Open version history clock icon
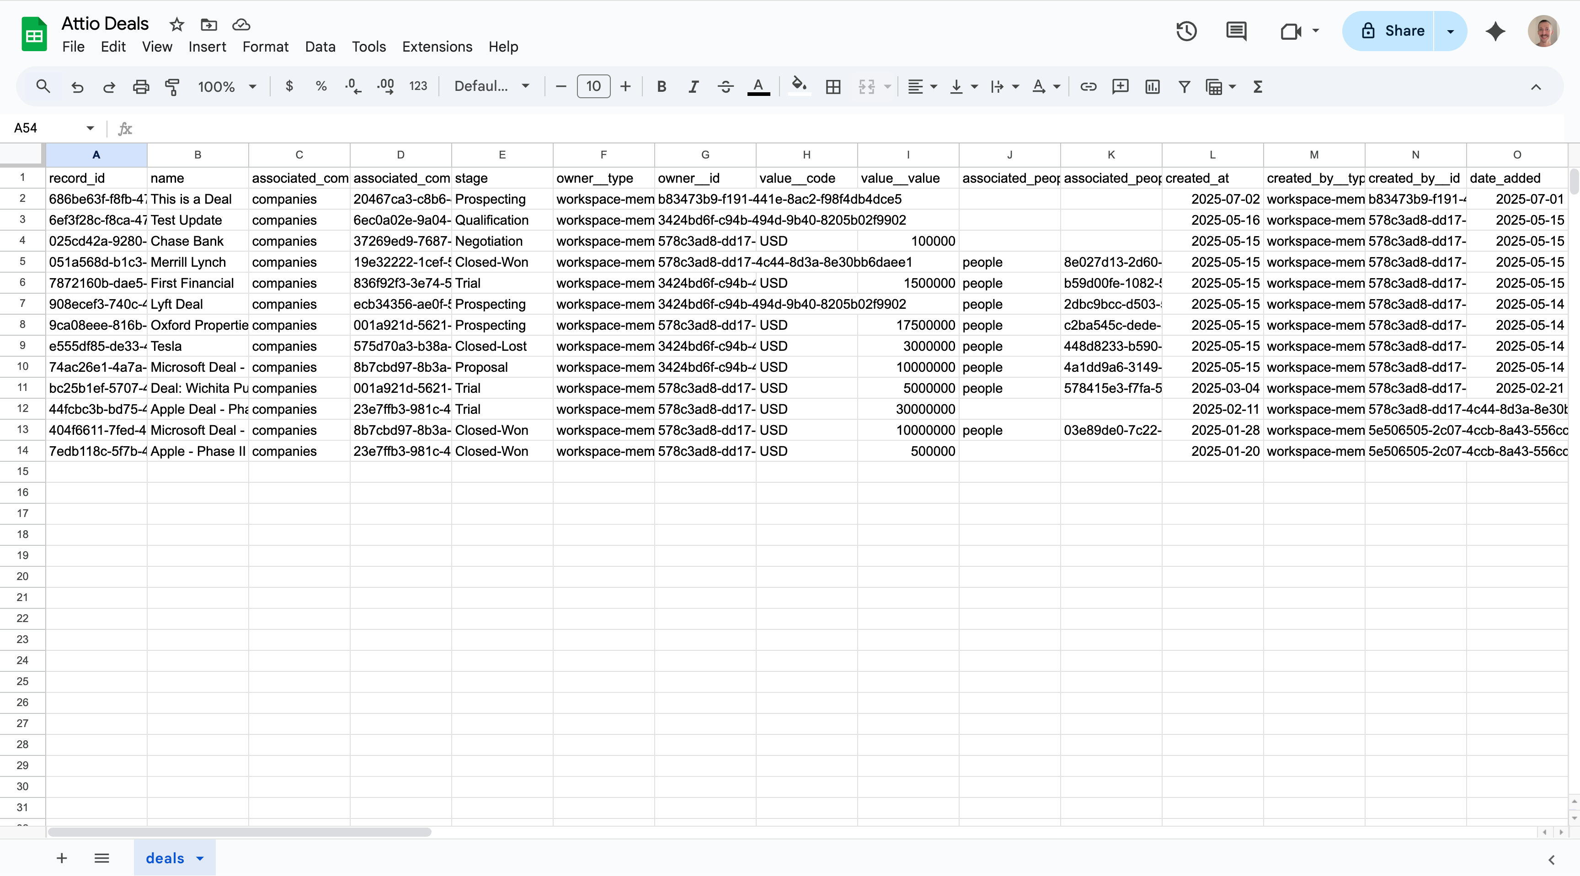1580x876 pixels. coord(1186,31)
